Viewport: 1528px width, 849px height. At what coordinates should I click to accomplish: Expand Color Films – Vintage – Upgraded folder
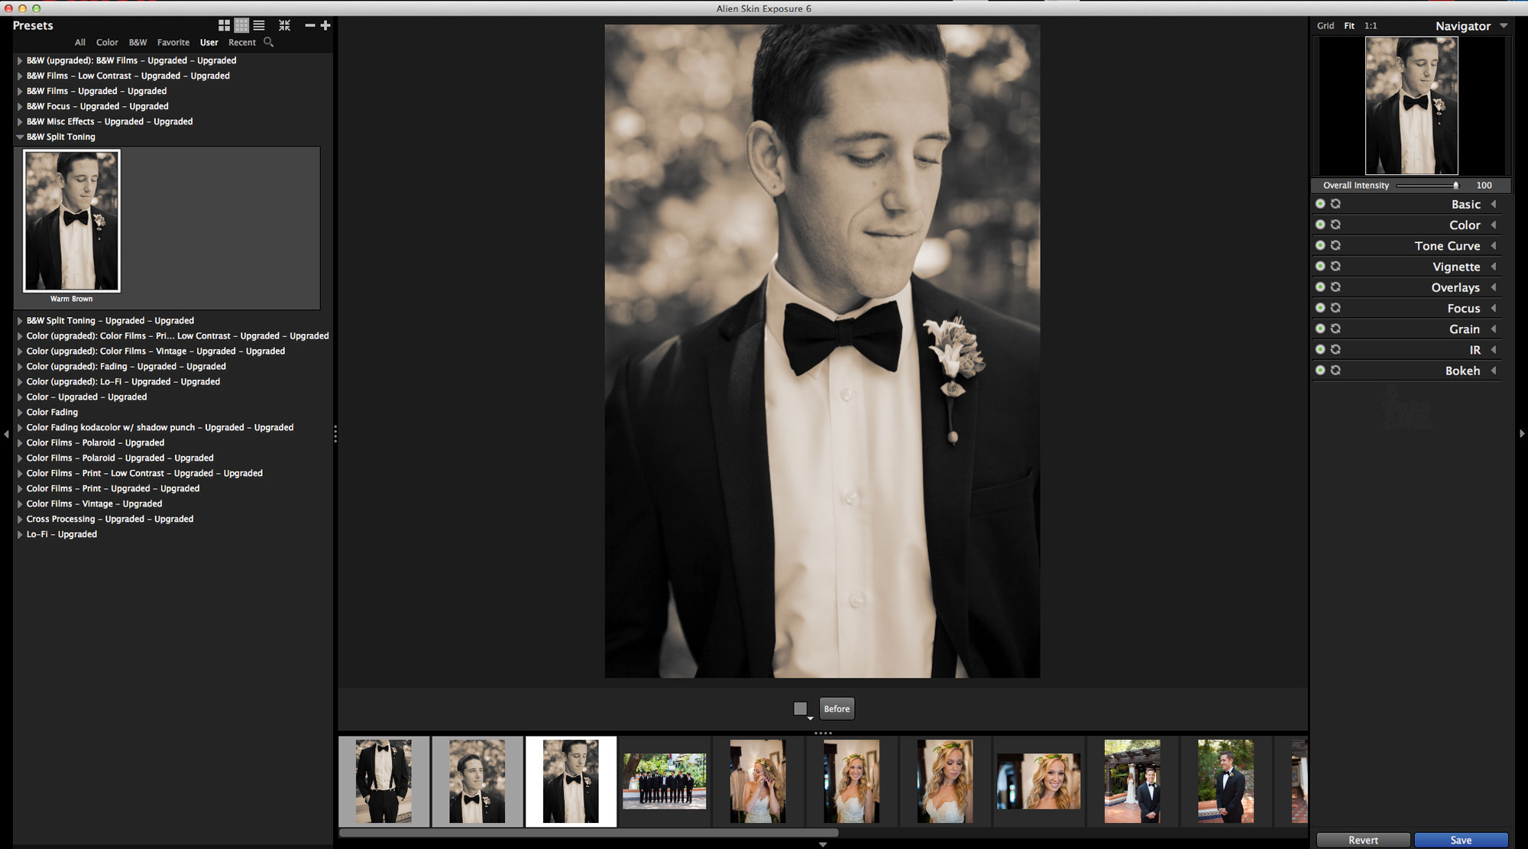[20, 504]
